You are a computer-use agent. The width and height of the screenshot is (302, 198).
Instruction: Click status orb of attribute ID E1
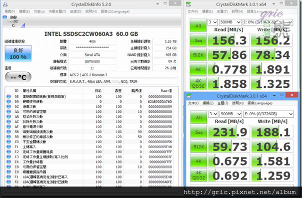pyautogui.click(x=8, y=147)
